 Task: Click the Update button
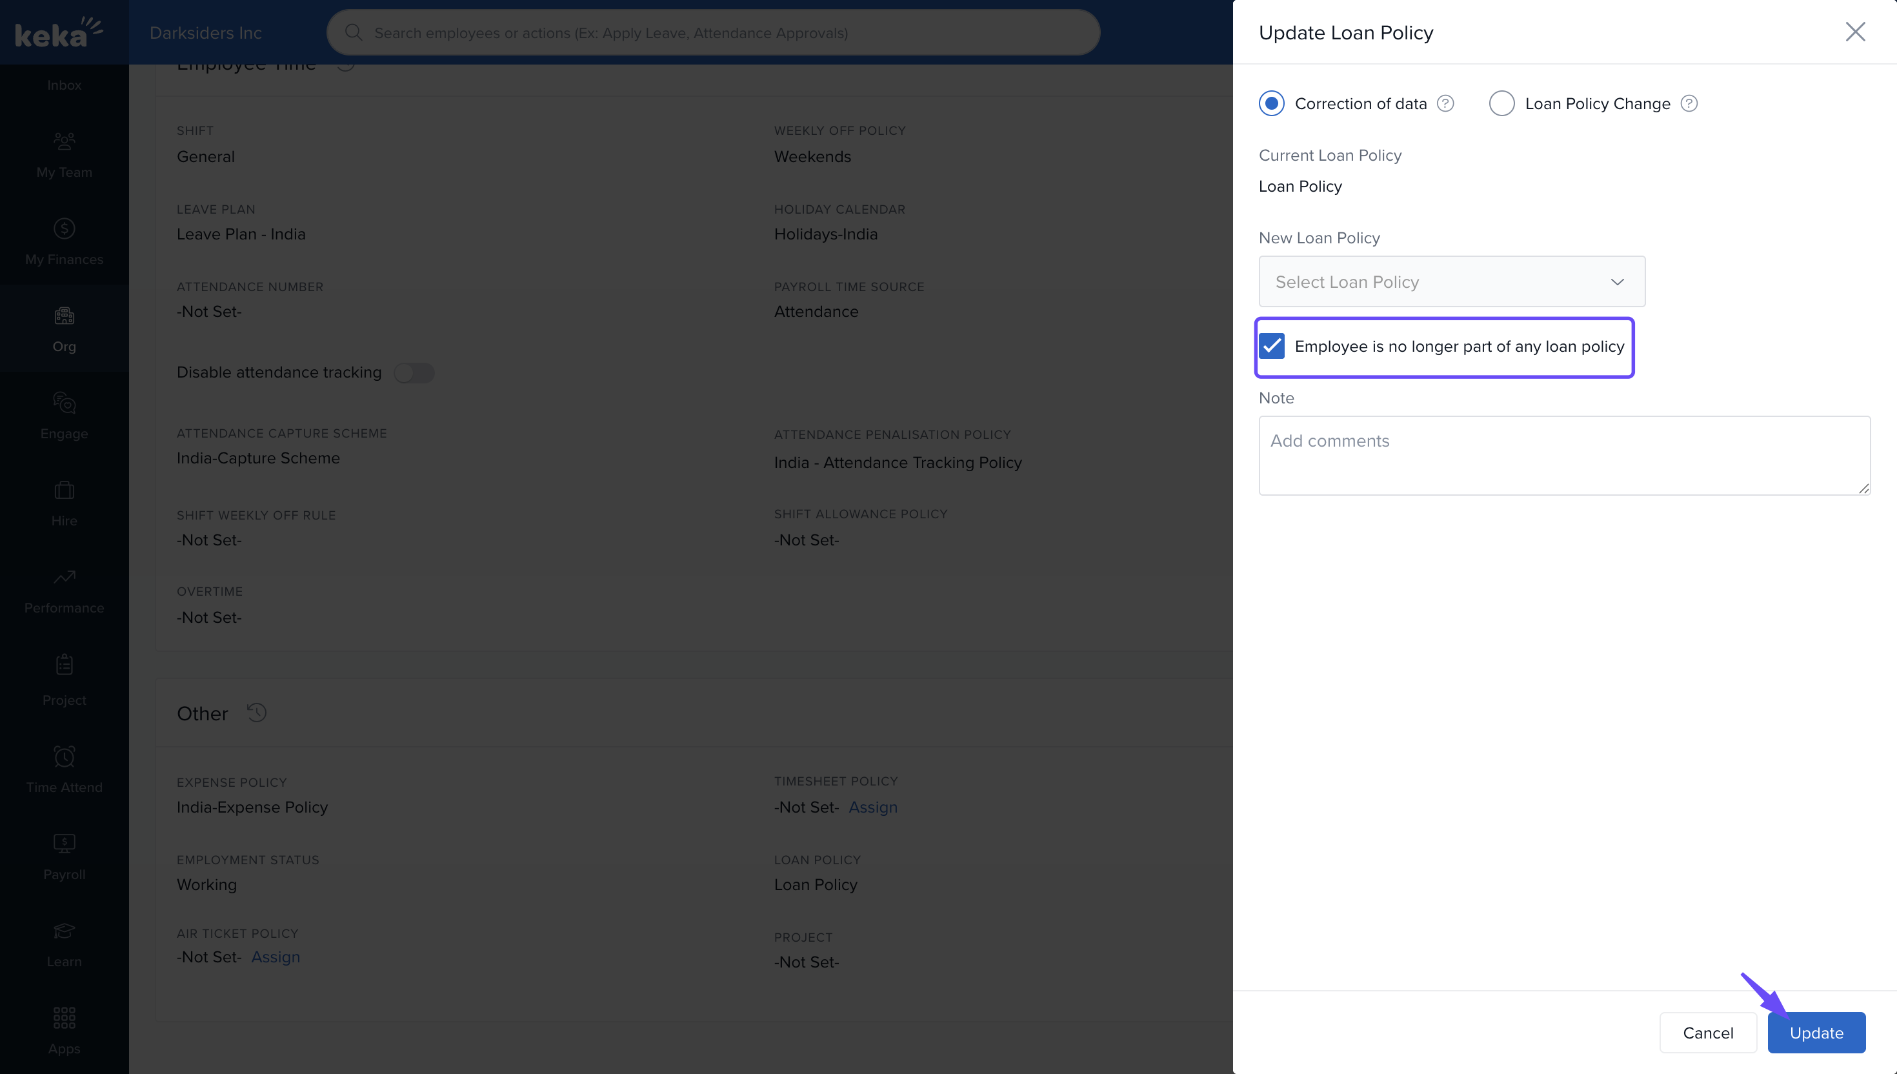[1816, 1033]
